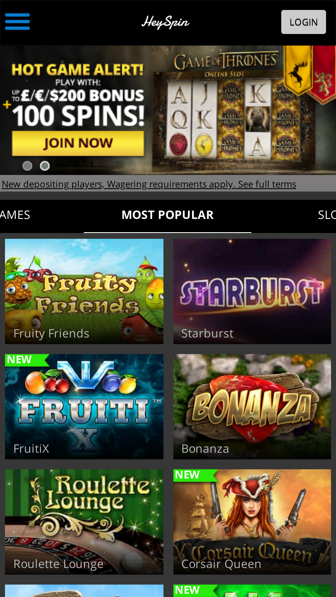Select the first carousel dot indicator
Screen dimensions: 336x597
click(27, 166)
